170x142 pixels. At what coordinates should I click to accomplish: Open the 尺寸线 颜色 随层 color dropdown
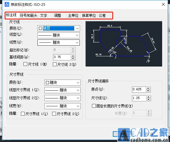pos(59,28)
